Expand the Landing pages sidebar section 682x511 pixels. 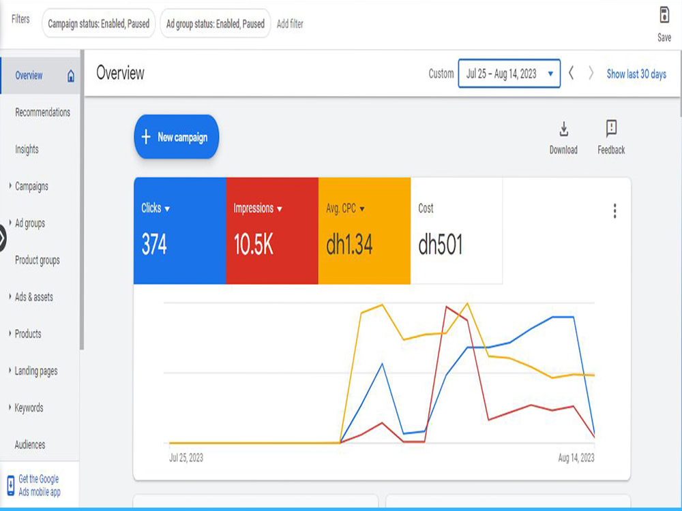click(x=10, y=371)
